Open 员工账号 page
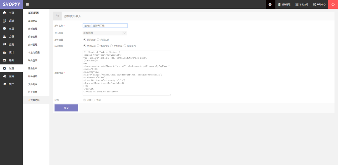Screen dimensions: 338x165 point(33,92)
